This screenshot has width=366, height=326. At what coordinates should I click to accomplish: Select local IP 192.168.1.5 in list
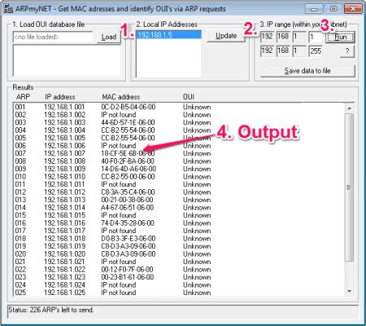pos(168,35)
